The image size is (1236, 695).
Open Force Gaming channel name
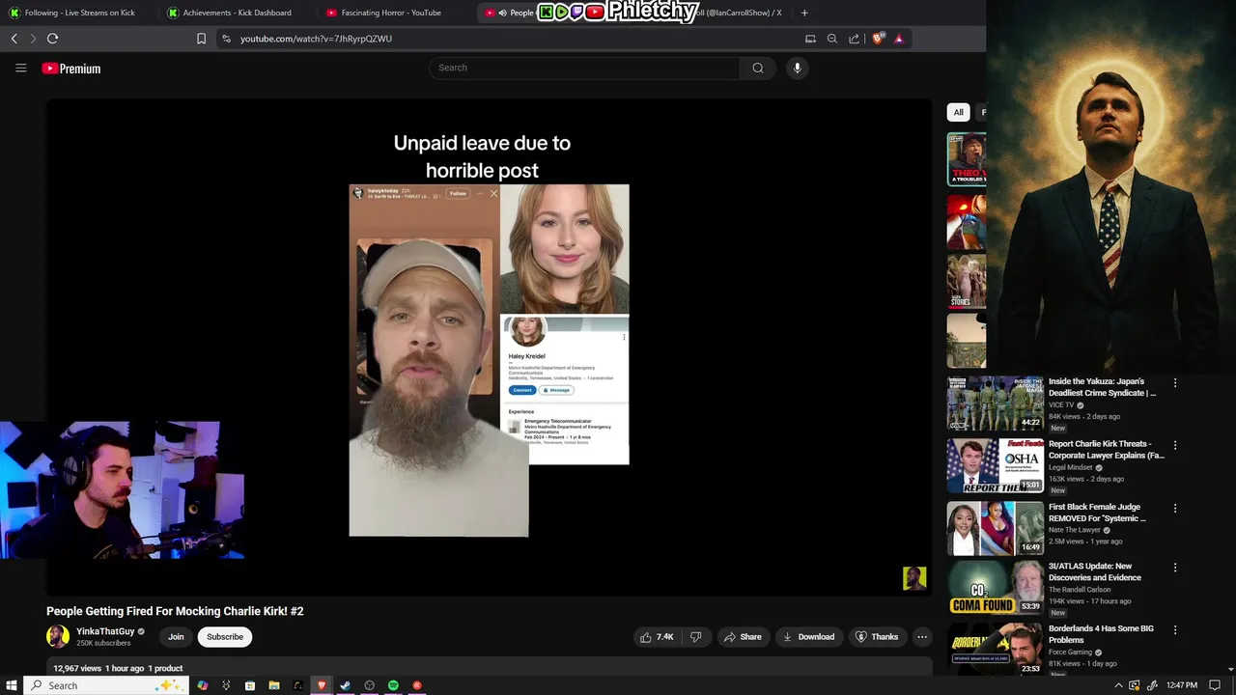1070,652
